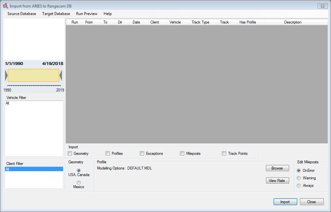
Task: Open the Help menu
Action: (x=108, y=14)
